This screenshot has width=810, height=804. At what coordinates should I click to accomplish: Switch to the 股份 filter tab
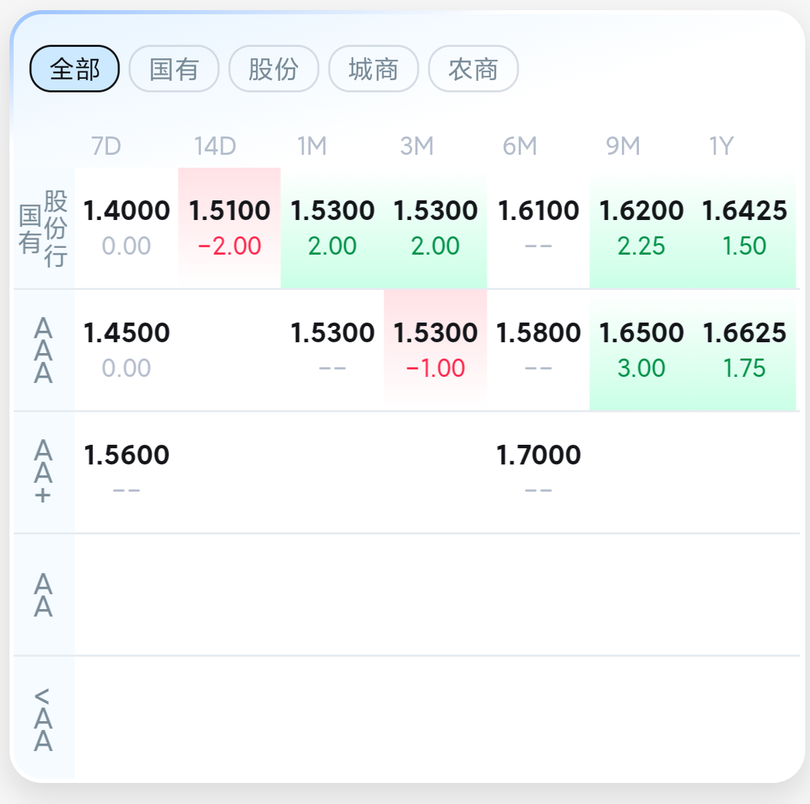274,69
